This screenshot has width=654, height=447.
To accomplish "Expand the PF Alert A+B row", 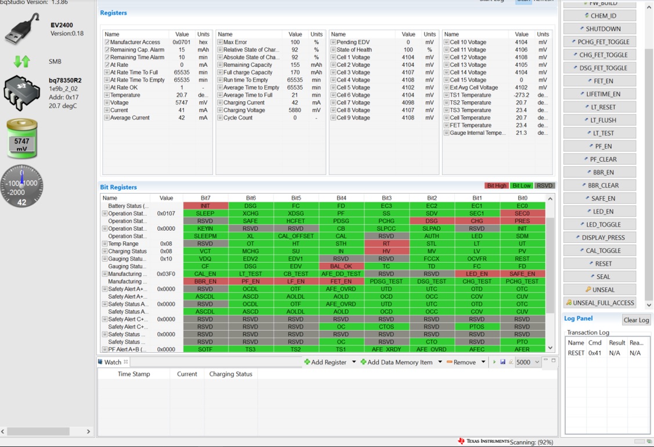I will [x=105, y=349].
